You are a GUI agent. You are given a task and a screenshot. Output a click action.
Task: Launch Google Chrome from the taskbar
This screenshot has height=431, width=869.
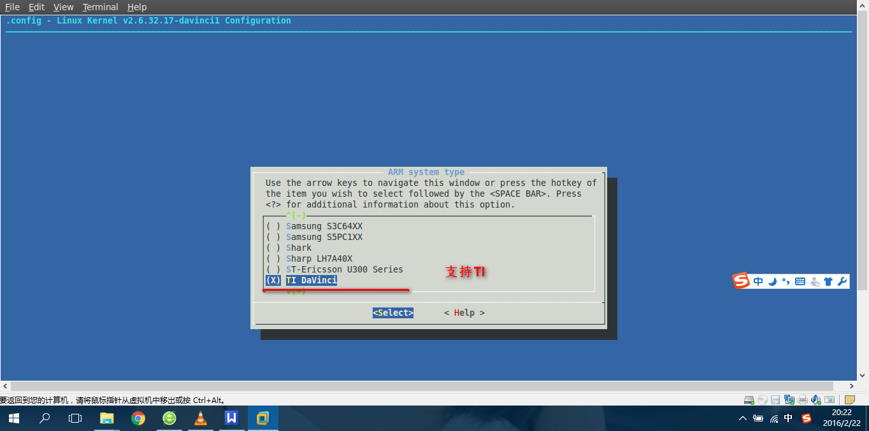click(x=138, y=418)
